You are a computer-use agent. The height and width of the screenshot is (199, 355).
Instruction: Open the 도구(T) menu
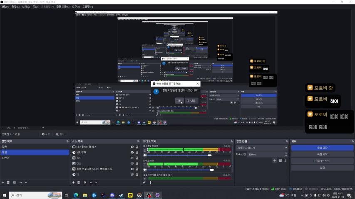pyautogui.click(x=76, y=7)
